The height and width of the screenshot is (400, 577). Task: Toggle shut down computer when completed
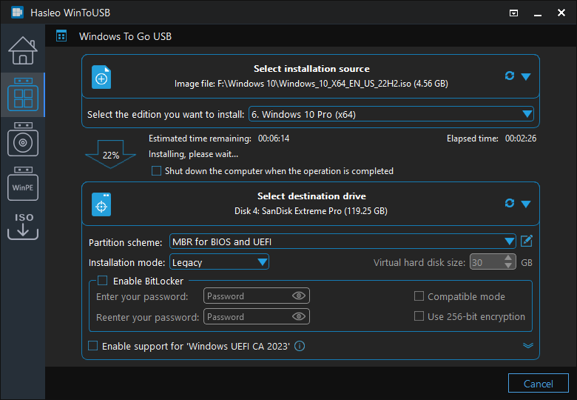tap(156, 171)
